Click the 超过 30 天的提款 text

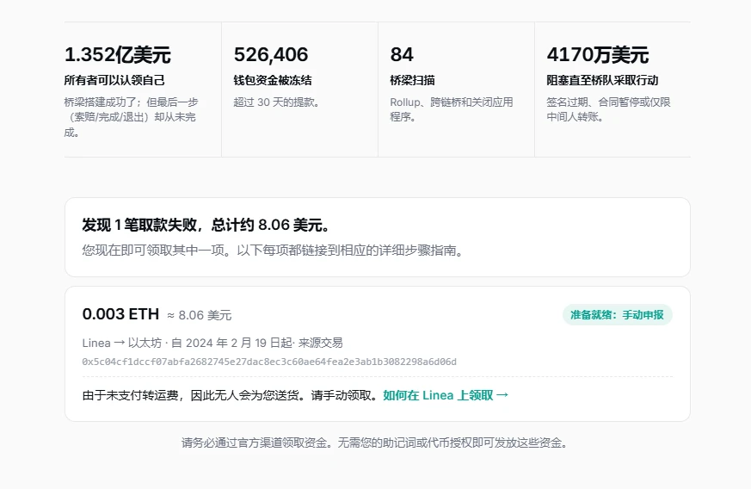[x=276, y=102]
